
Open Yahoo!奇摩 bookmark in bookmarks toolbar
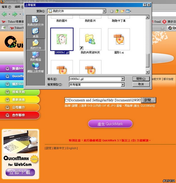(x=13, y=21)
